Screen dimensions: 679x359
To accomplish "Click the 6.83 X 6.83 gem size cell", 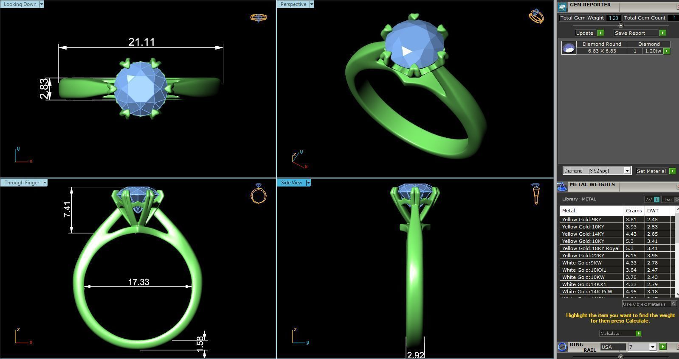I will 602,51.
